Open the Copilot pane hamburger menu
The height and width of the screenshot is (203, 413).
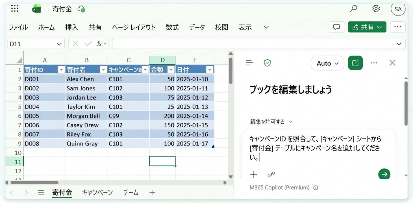249,63
